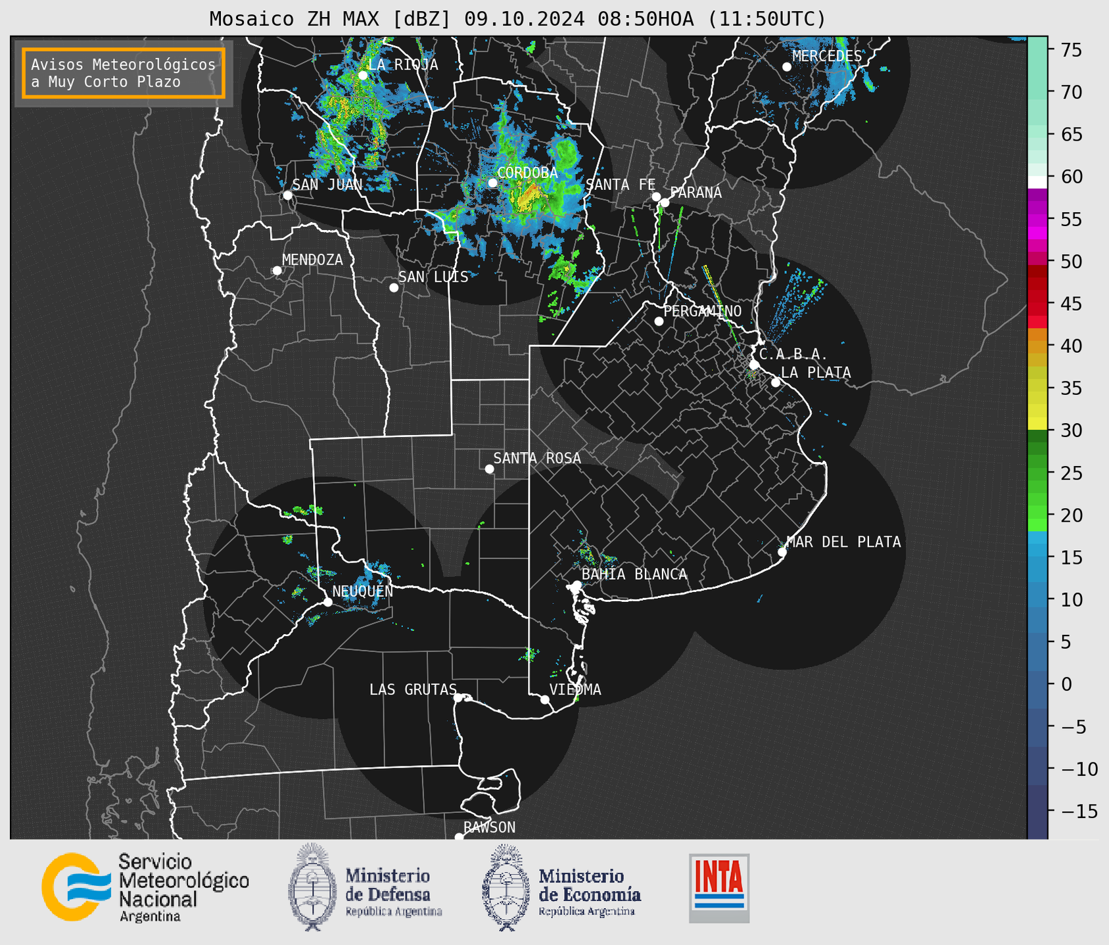Click the Ministerio de Economía emblem
The image size is (1109, 945).
pyautogui.click(x=506, y=887)
